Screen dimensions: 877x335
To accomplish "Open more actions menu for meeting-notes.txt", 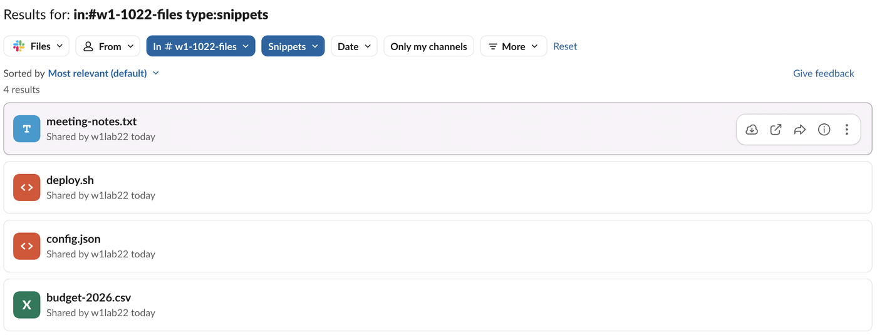I will click(846, 130).
